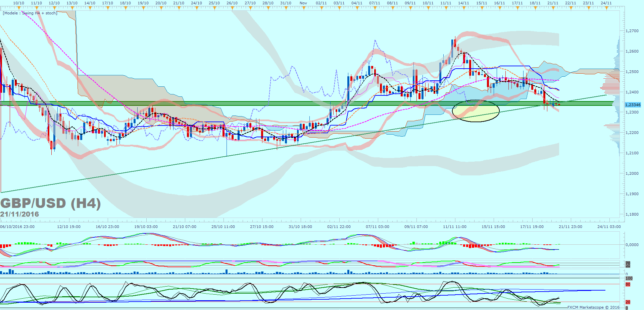
Task: Click the orange day marker under 24/11
Action: click(606, 8)
